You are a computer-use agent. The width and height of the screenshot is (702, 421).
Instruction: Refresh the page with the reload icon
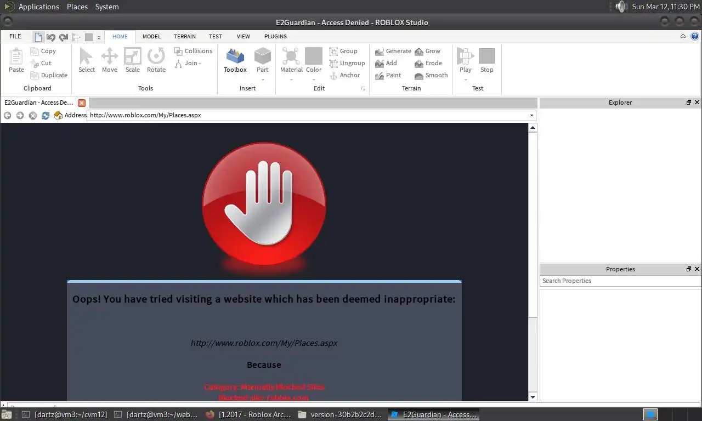click(x=46, y=115)
